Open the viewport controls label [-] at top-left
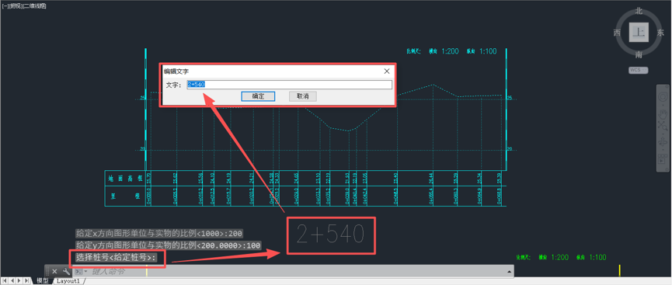This screenshot has height=285, width=672. point(5,6)
